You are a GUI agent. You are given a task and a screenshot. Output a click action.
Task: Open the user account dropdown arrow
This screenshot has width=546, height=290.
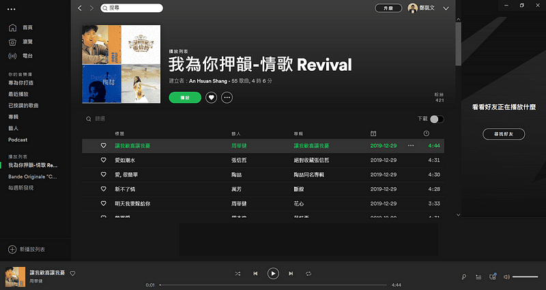[446, 8]
